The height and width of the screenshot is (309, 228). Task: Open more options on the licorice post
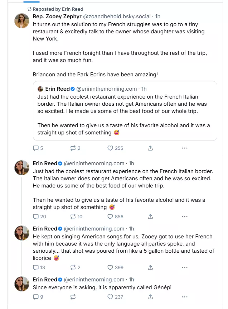(x=185, y=267)
